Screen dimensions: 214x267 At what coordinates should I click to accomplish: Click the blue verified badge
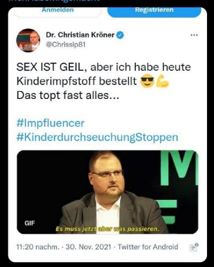120,35
